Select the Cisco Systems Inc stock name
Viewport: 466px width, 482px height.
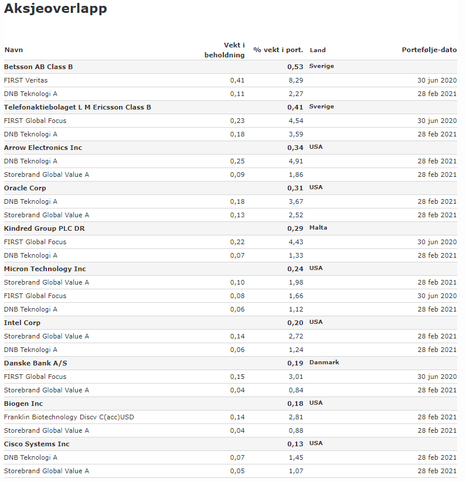point(36,444)
